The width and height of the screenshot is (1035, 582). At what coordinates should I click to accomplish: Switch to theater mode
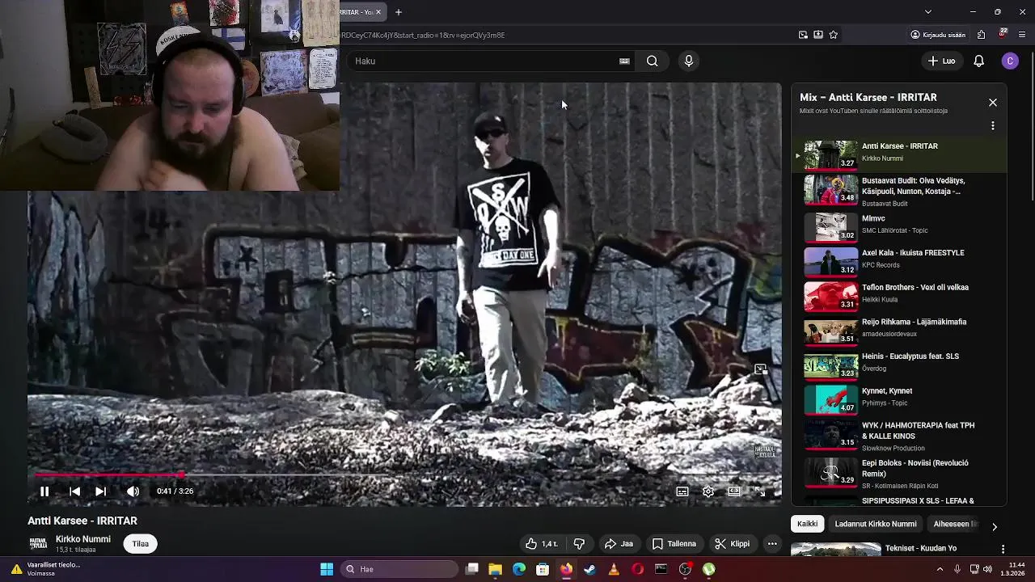(734, 491)
